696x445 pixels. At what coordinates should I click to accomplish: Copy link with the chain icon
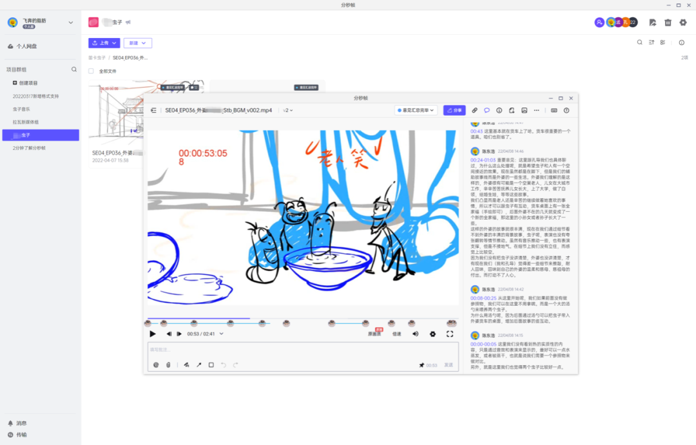point(474,110)
